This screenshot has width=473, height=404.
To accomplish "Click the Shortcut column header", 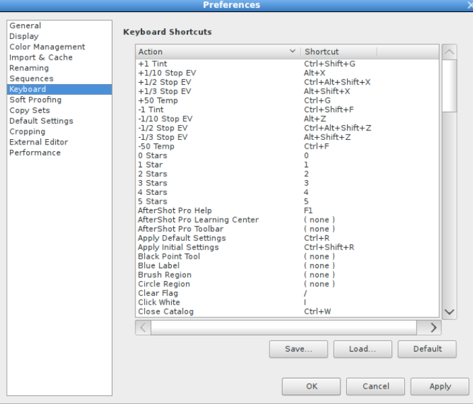I will coord(339,52).
